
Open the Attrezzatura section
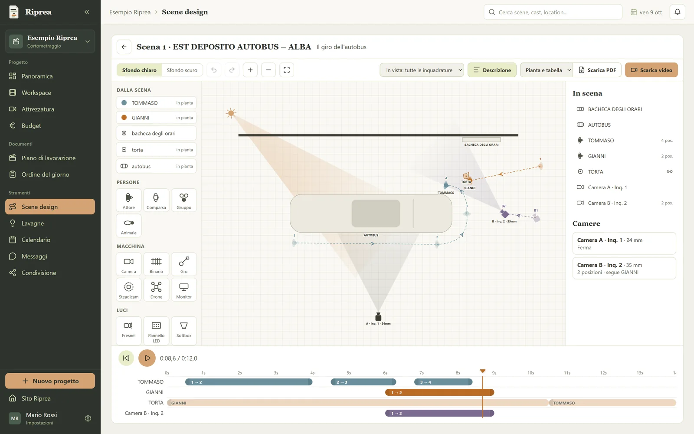[50, 109]
